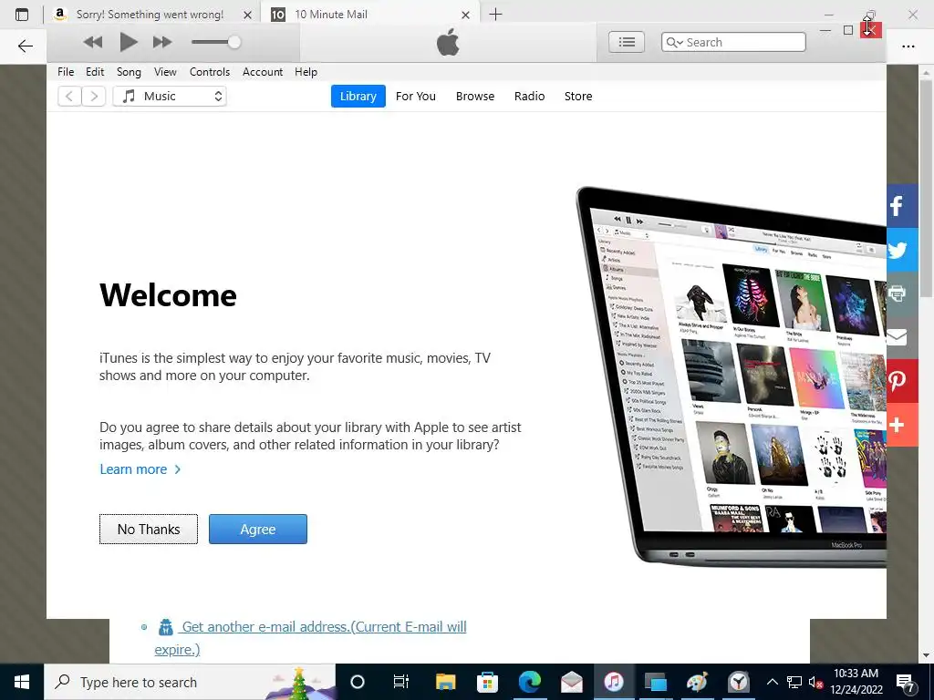
Task: Click the iTunes back navigation arrow
Action: pos(69,96)
